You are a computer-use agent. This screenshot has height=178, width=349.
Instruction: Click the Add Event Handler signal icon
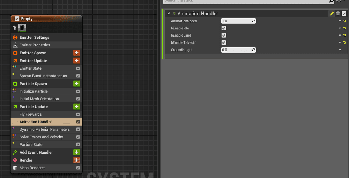coord(15,153)
